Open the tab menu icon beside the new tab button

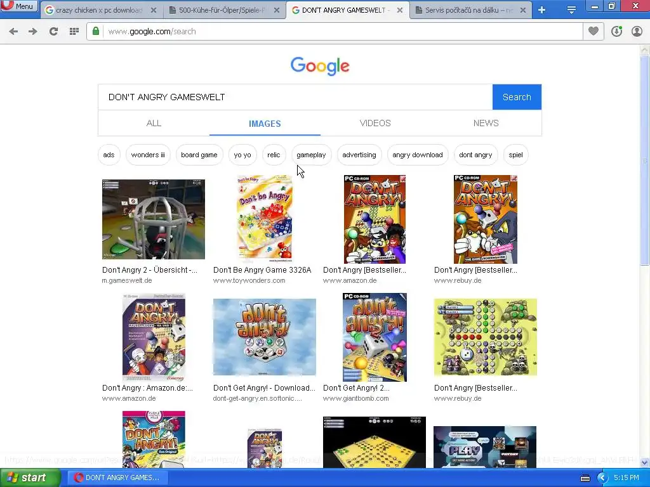click(571, 10)
